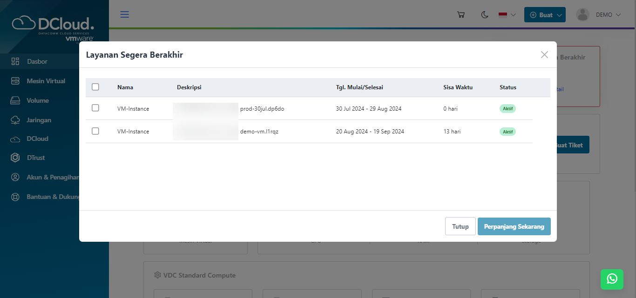Viewport: 636px width, 298px height.
Task: Toggle dark mode moon icon
Action: (485, 15)
